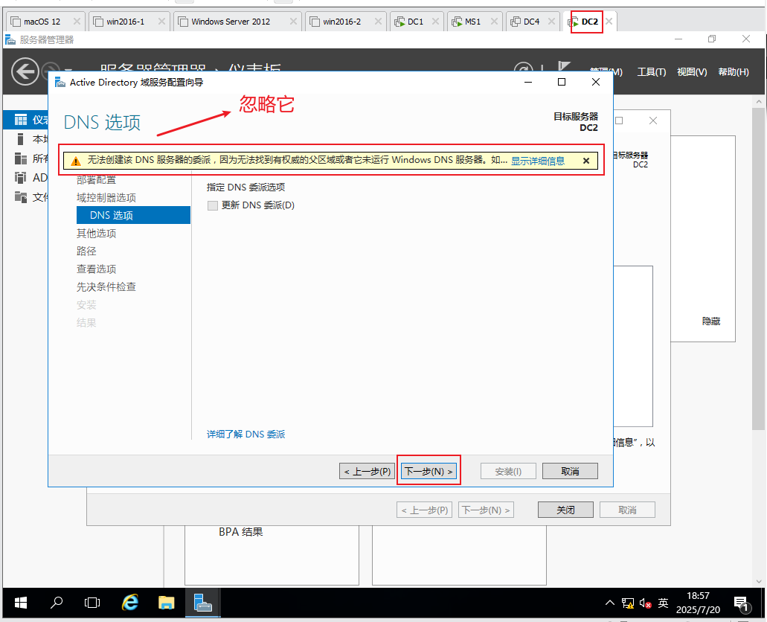Select DNS Options wizard step
Screen dimensions: 767x622
pyautogui.click(x=133, y=215)
